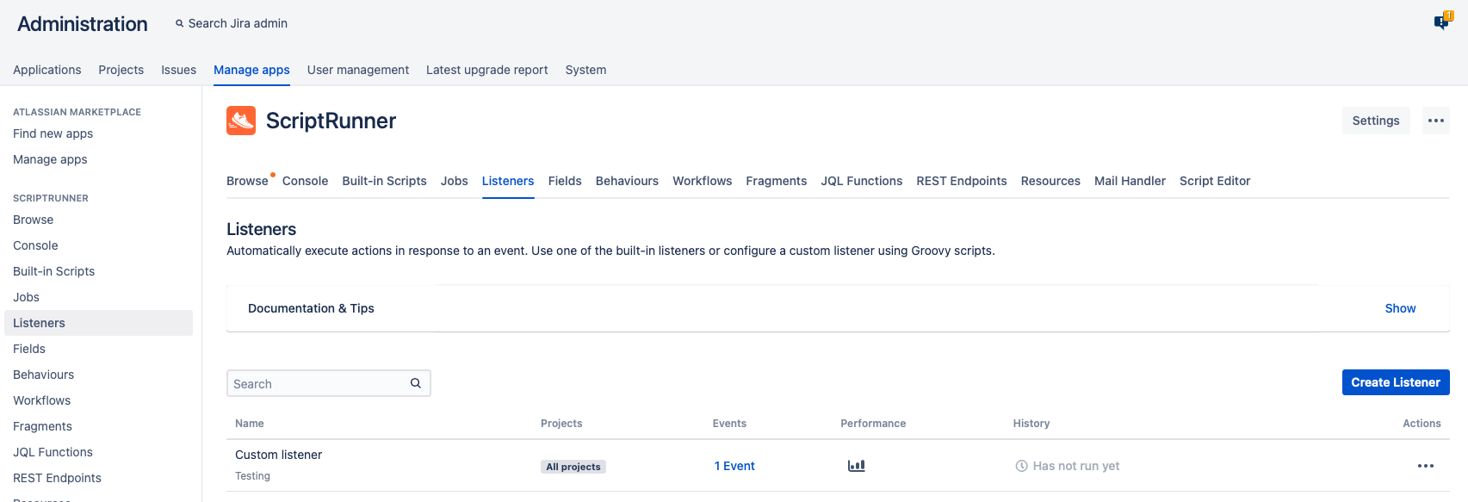Open the ScriptRunner more options ellipsis
Image resolution: width=1468 pixels, height=502 pixels.
(1436, 121)
